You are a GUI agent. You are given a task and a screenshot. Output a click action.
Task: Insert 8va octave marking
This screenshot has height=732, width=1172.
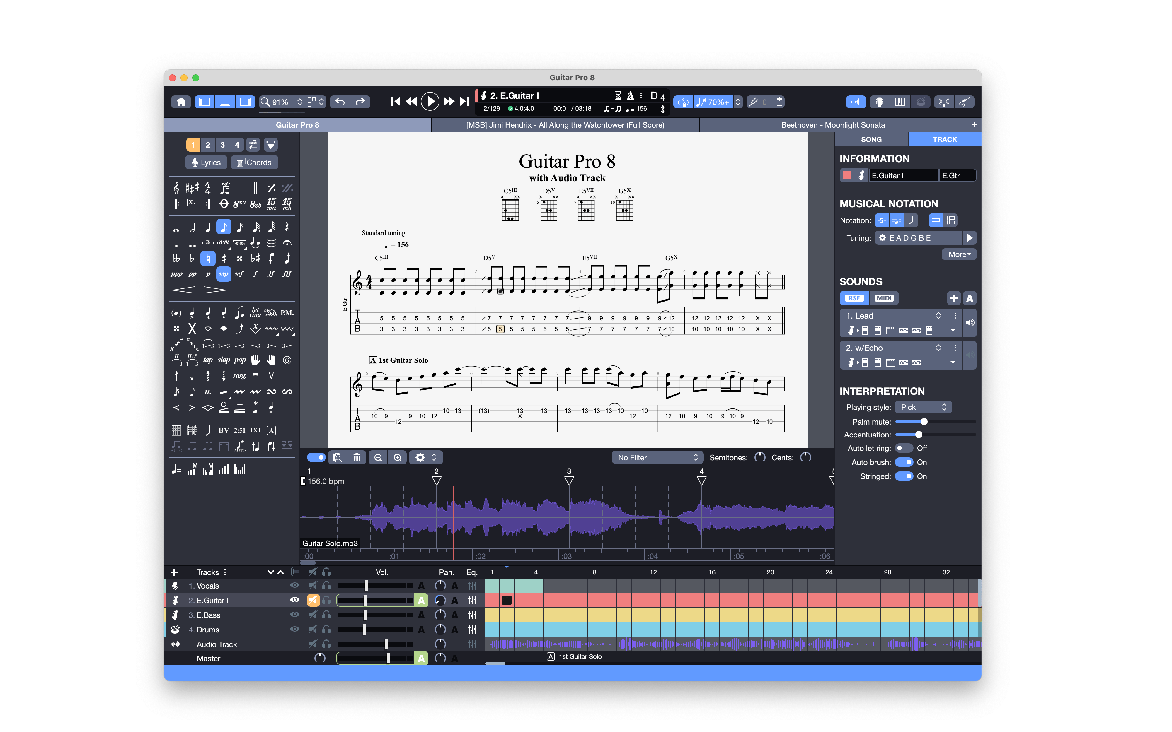pos(239,204)
